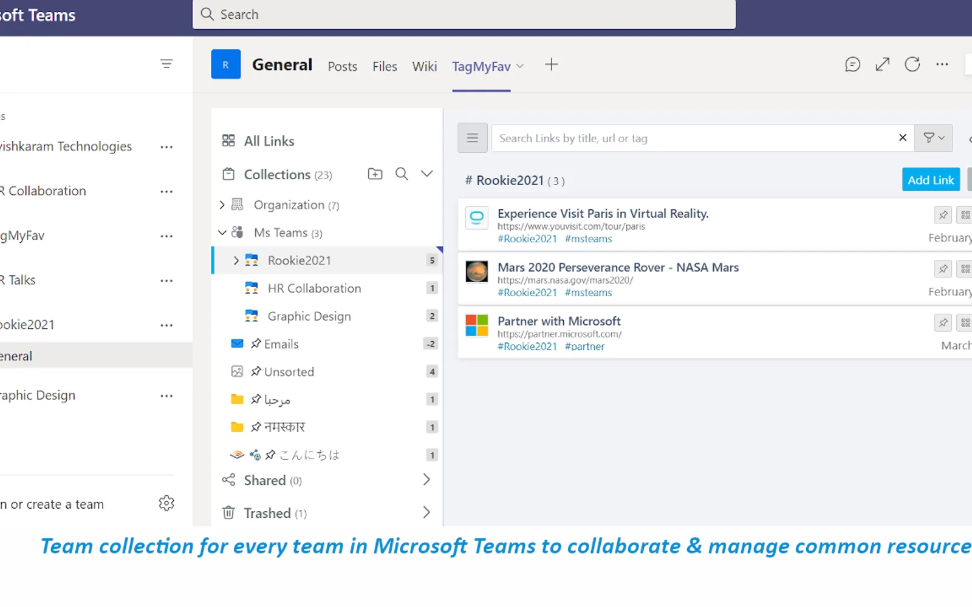Pin the Experience Visit Paris link

click(x=943, y=215)
